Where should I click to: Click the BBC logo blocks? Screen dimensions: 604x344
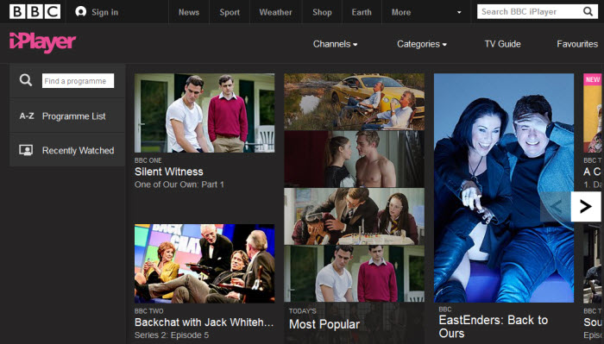pyautogui.click(x=35, y=12)
